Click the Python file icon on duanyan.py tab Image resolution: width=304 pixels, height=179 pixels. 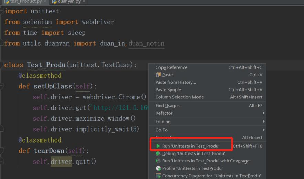tap(54, 2)
